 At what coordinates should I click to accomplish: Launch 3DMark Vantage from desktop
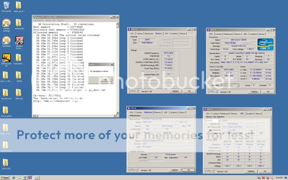tap(6, 23)
